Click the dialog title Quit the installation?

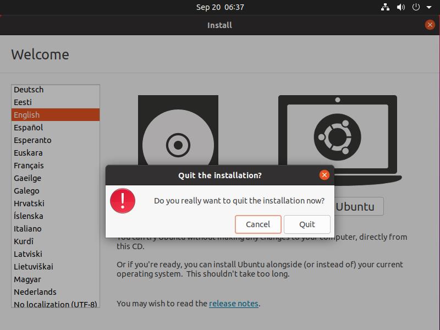[219, 175]
